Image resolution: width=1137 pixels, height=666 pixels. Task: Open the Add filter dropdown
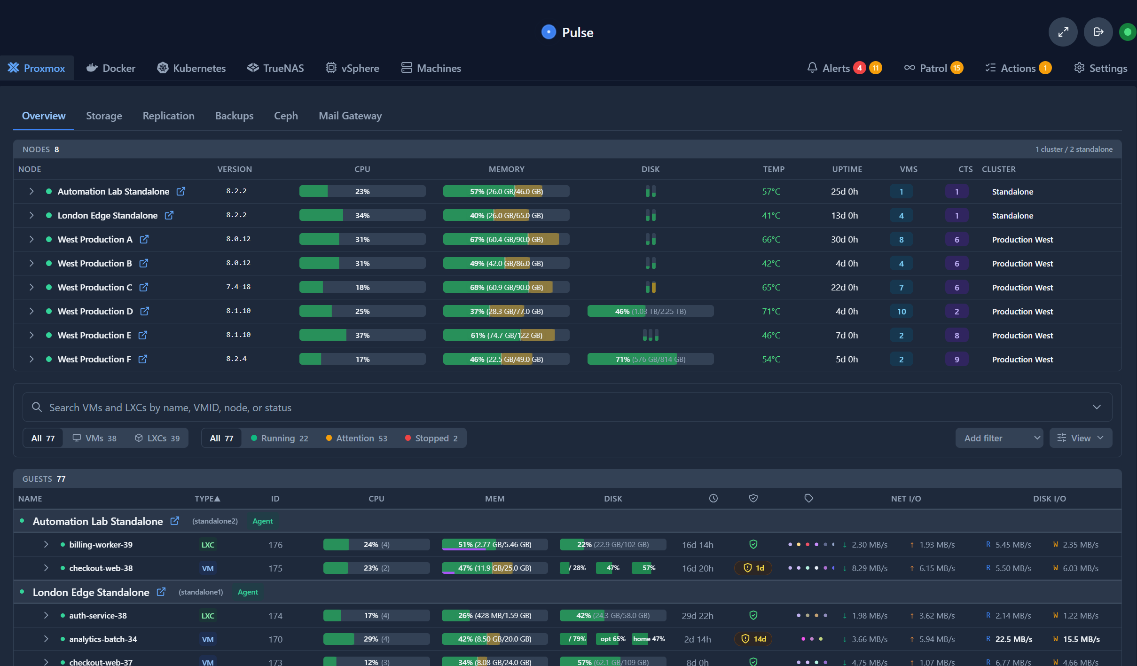click(999, 438)
